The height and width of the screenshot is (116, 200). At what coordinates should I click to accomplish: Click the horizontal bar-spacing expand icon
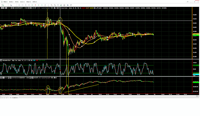[x=22, y=5]
